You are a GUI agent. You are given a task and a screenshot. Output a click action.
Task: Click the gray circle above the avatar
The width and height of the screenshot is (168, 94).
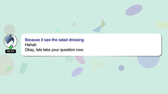point(9,30)
